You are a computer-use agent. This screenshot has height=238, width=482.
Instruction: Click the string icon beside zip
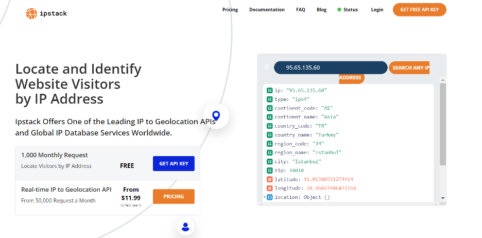270,171
